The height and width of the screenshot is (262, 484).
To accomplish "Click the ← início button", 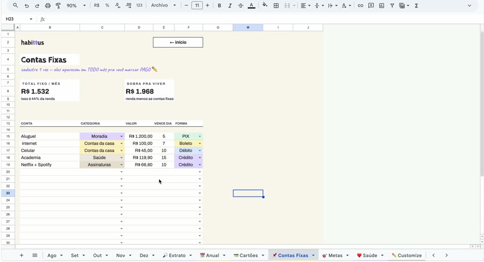I will 178,42.
